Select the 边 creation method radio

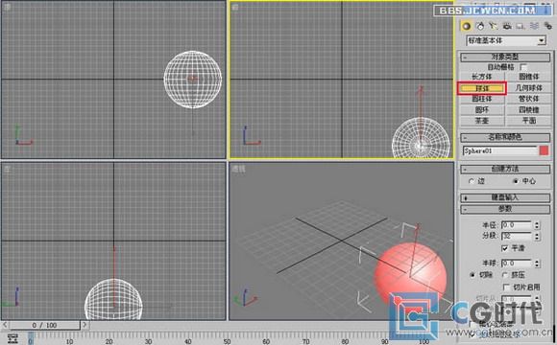point(472,181)
